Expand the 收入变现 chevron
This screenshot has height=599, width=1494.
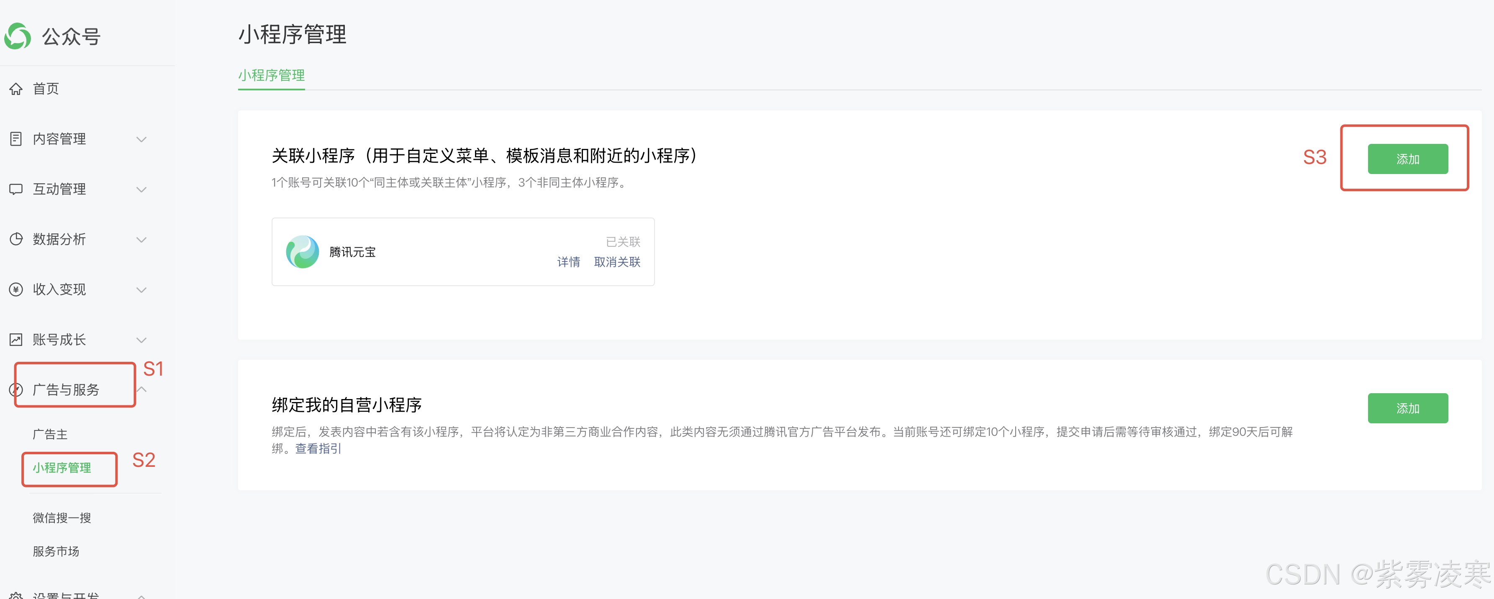(x=141, y=290)
